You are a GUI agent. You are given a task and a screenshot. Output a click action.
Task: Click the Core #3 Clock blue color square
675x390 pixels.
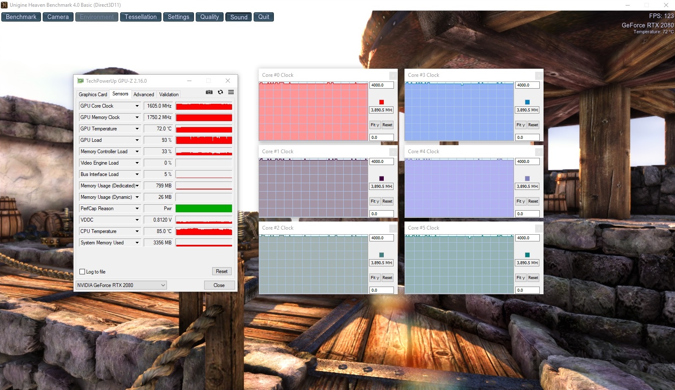click(527, 102)
